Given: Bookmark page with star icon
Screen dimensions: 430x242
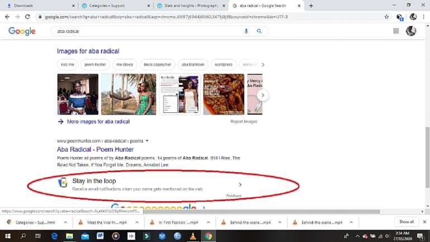Looking at the screenshot, I should 386,17.
